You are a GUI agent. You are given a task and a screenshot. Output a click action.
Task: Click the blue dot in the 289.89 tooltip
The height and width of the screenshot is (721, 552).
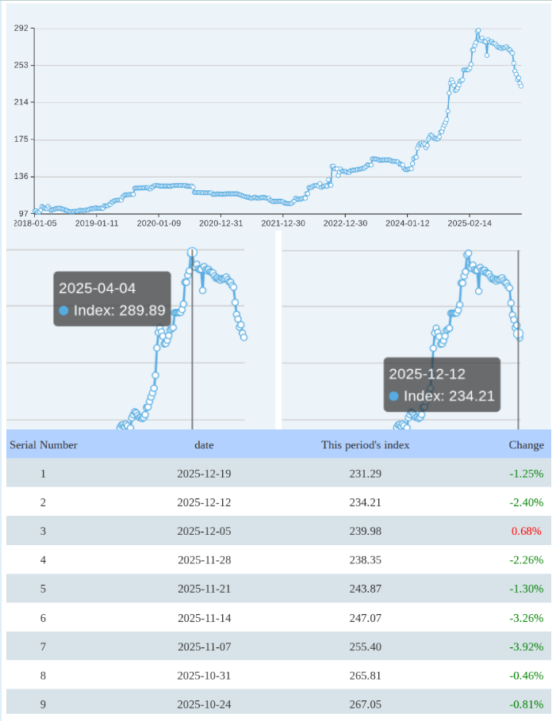pyautogui.click(x=63, y=311)
